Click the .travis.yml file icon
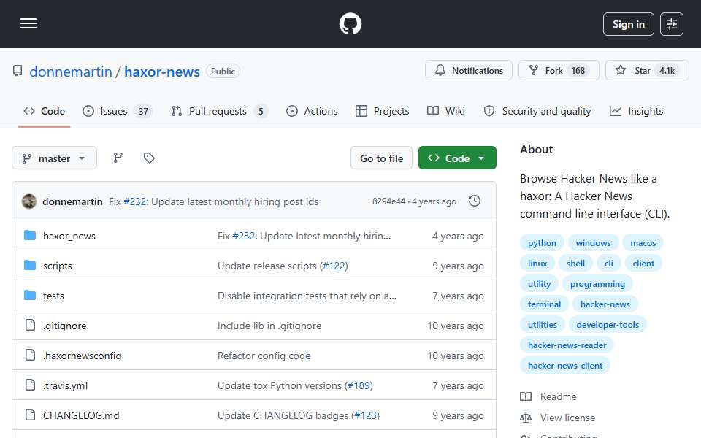This screenshot has width=701, height=438. 30,385
